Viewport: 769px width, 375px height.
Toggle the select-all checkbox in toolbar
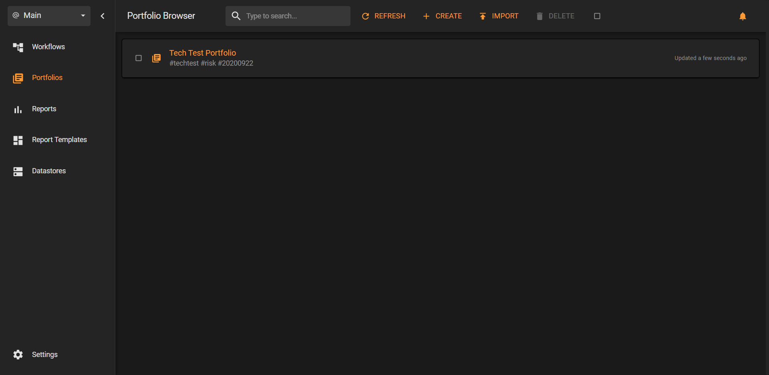tap(597, 16)
